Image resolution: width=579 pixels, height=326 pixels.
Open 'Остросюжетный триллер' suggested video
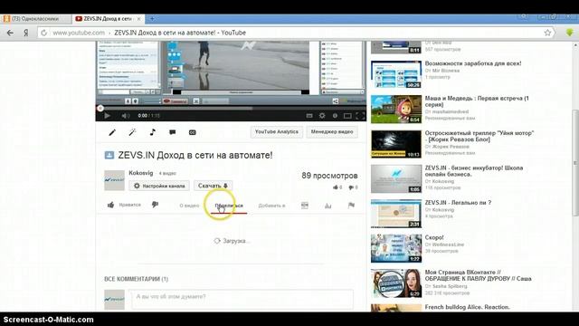(479, 136)
